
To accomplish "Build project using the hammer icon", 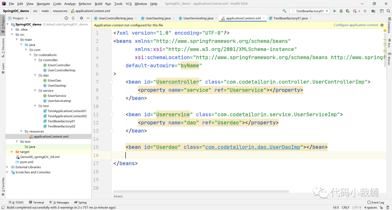I will [x=285, y=11].
